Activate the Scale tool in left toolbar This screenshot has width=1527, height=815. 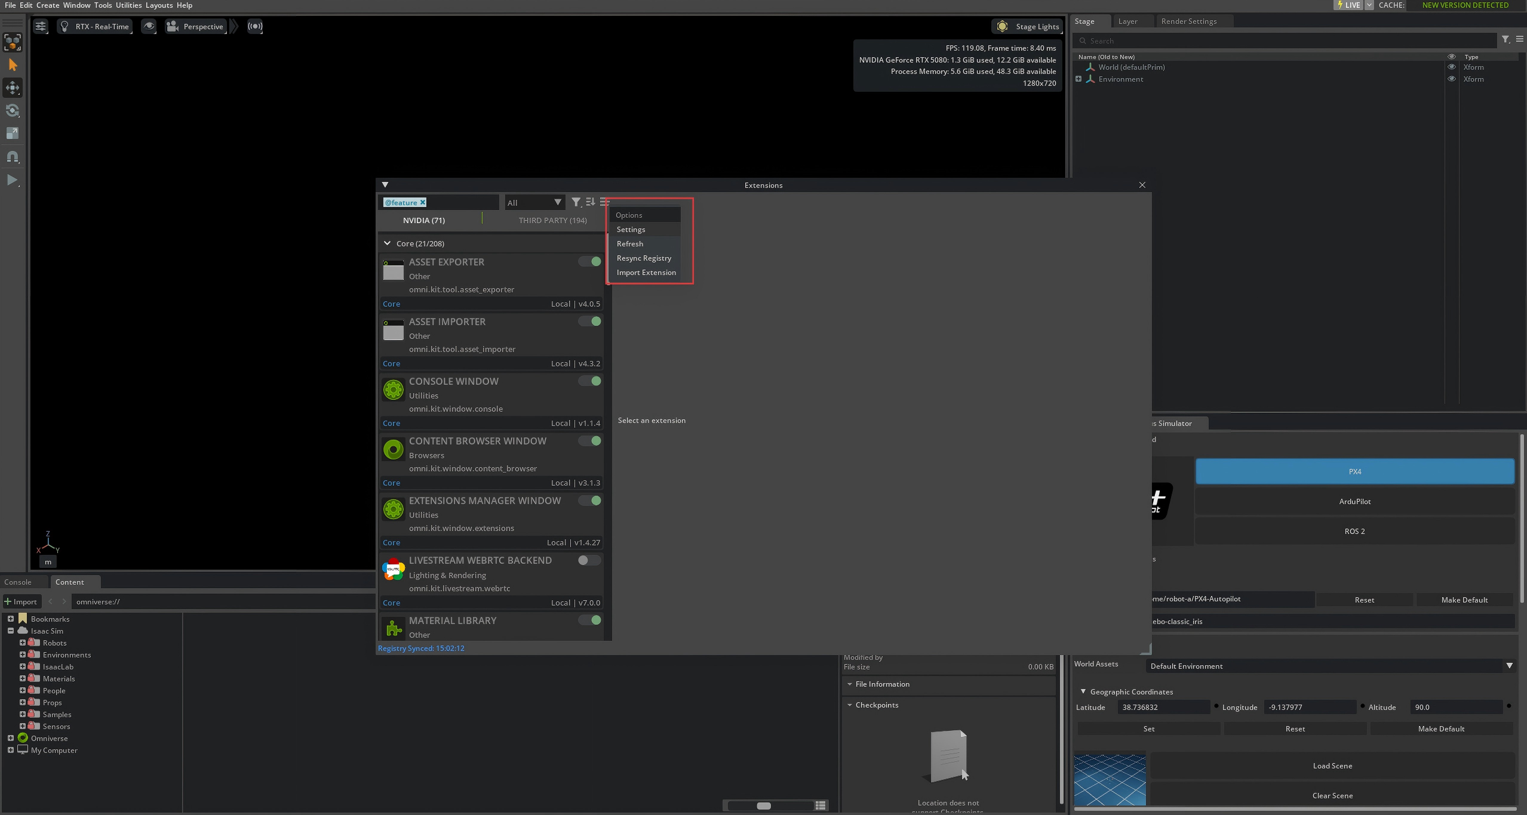pos(13,134)
